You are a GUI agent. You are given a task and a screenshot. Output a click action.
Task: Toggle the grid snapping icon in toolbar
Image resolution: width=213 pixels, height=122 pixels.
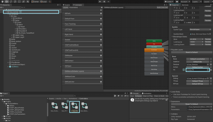click(x=50, y=2)
